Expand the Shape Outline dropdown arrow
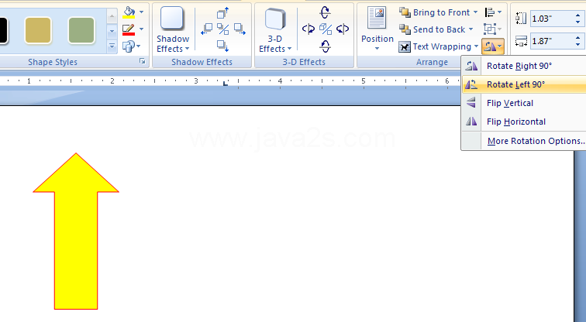 (x=141, y=29)
